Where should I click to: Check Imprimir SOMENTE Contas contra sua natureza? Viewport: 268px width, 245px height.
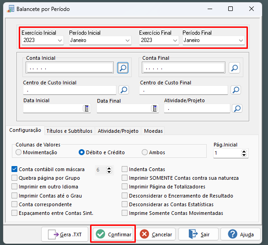124,178
